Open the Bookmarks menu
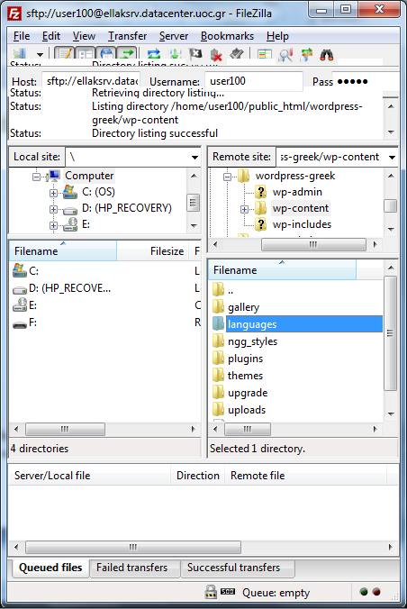This screenshot has width=407, height=609. tap(227, 36)
